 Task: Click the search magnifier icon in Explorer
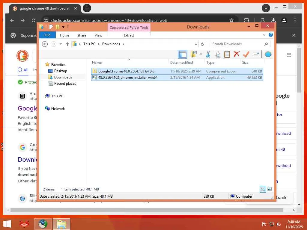266,44
